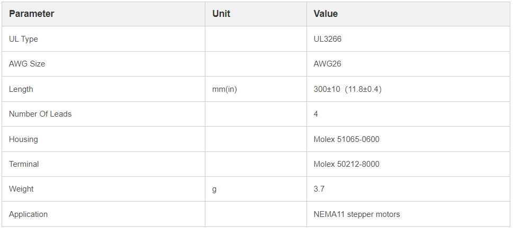This screenshot has height=228, width=514.
Task: Select the Terminal row label
Action: 24,164
